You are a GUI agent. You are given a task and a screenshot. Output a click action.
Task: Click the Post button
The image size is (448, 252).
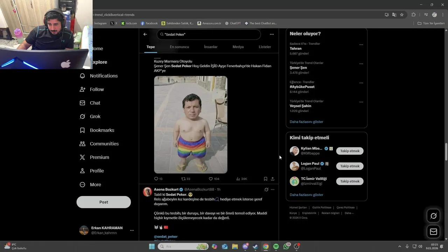coord(104,202)
